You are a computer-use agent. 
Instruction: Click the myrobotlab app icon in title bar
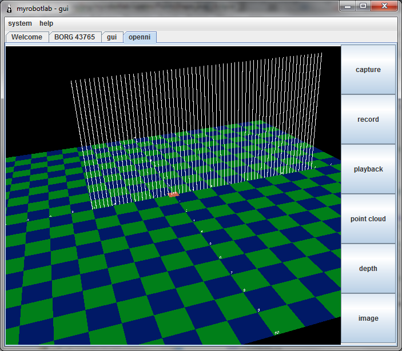(9, 9)
